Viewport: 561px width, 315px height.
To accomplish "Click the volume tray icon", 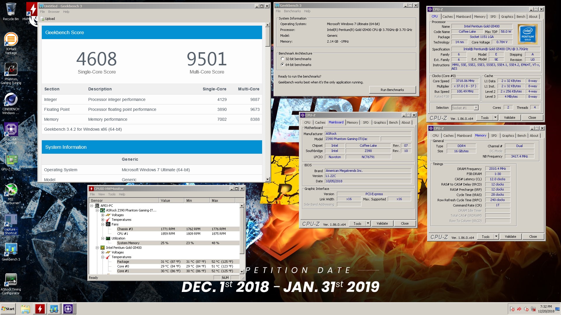I will click(527, 309).
